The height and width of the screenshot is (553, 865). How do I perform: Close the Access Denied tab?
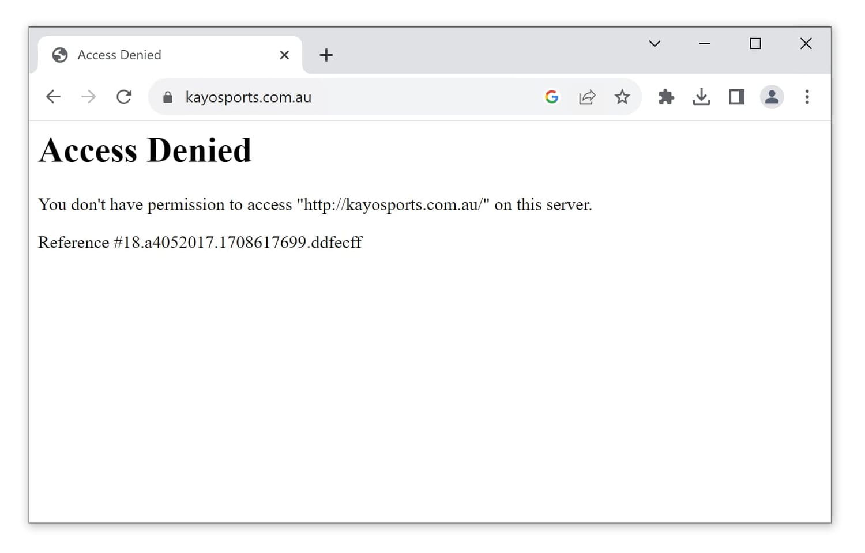point(284,55)
